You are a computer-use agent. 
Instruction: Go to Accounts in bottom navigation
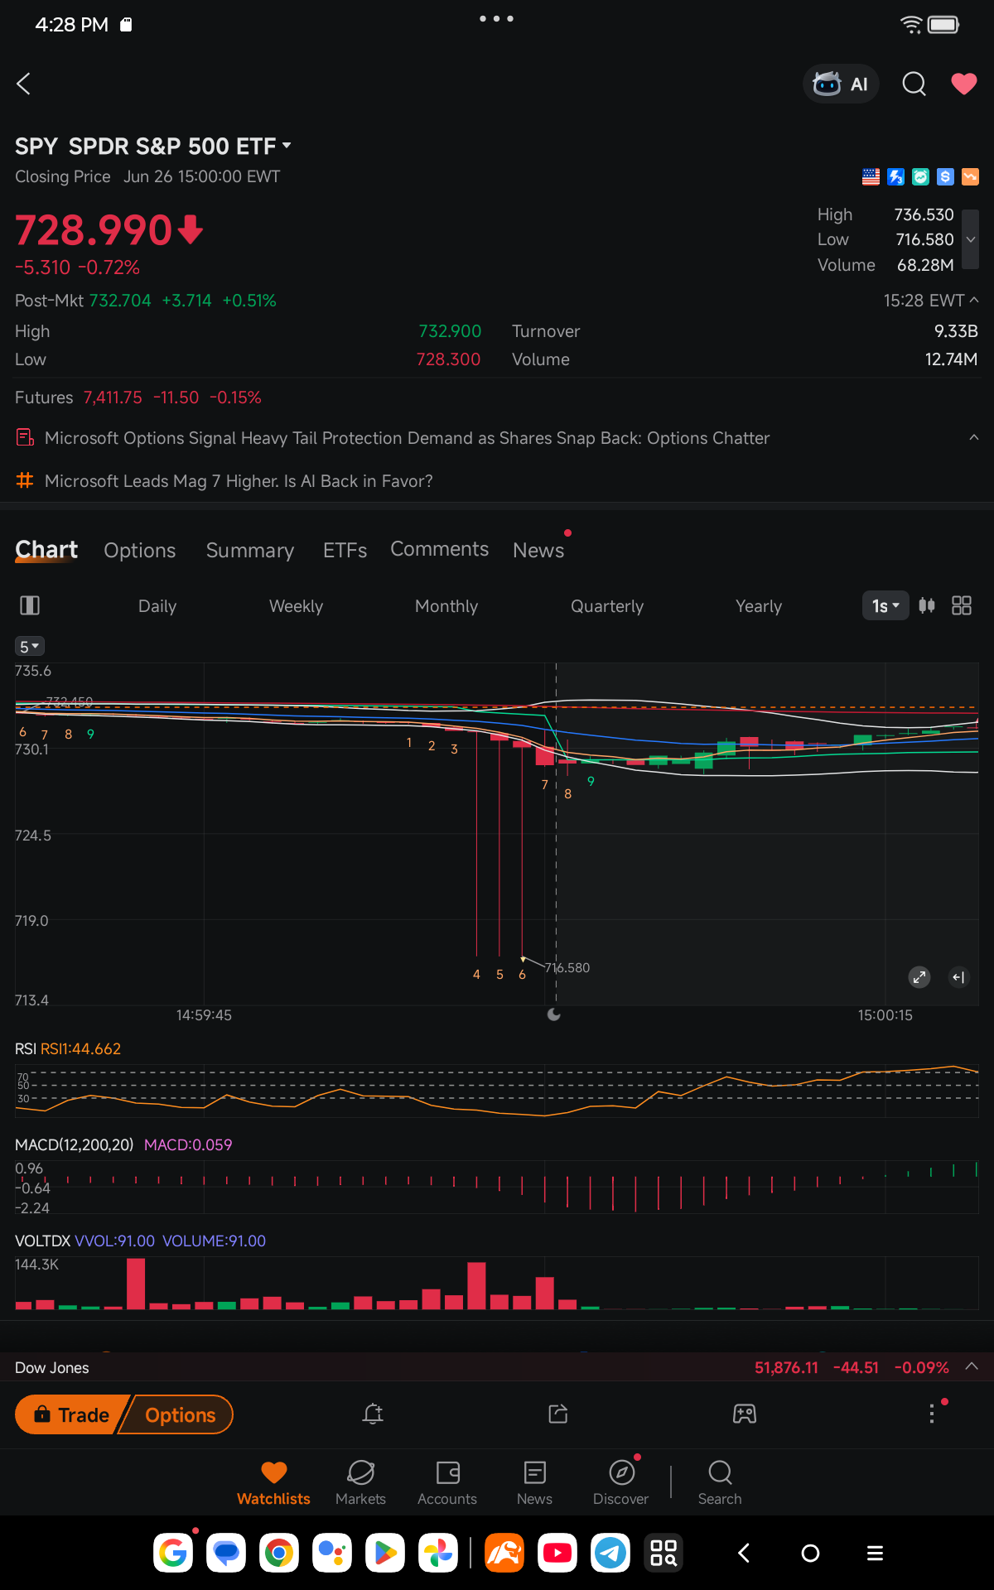tap(447, 1482)
